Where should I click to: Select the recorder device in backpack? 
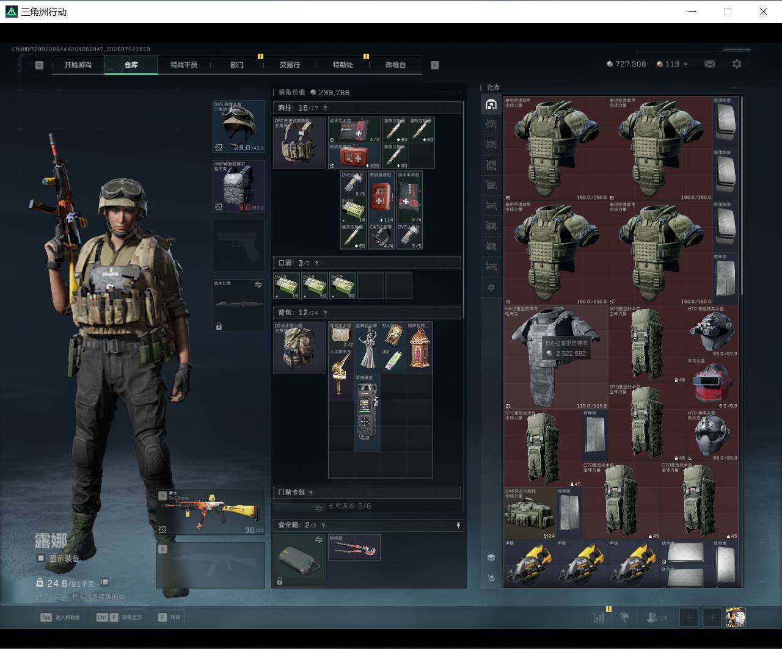[x=367, y=413]
